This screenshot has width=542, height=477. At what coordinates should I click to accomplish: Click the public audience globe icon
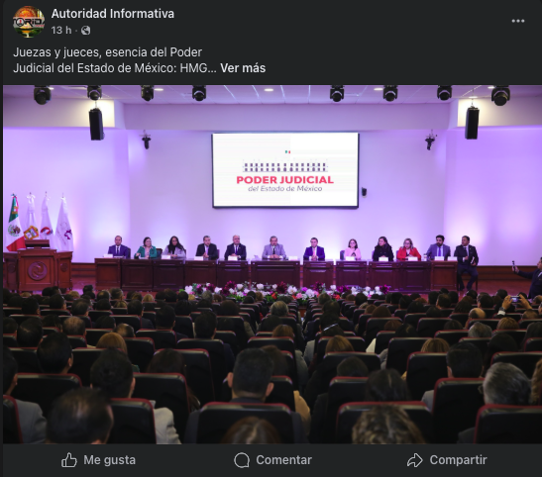86,31
